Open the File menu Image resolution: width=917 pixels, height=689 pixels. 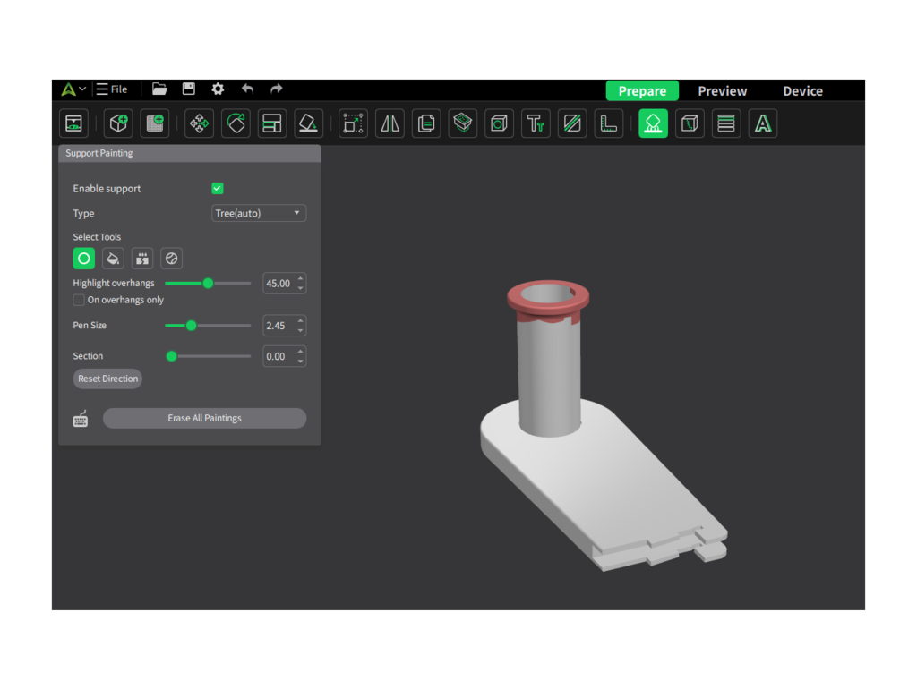[112, 89]
